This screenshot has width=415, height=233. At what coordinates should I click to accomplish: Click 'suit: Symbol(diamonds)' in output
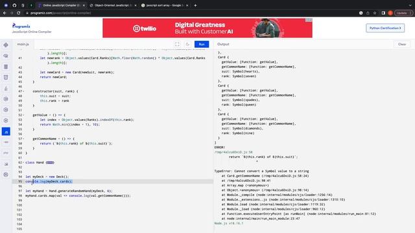tap(242, 129)
